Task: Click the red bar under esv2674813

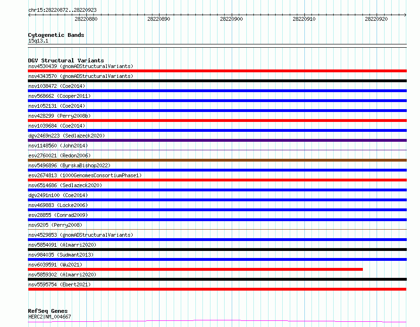Action: pyautogui.click(x=217, y=180)
